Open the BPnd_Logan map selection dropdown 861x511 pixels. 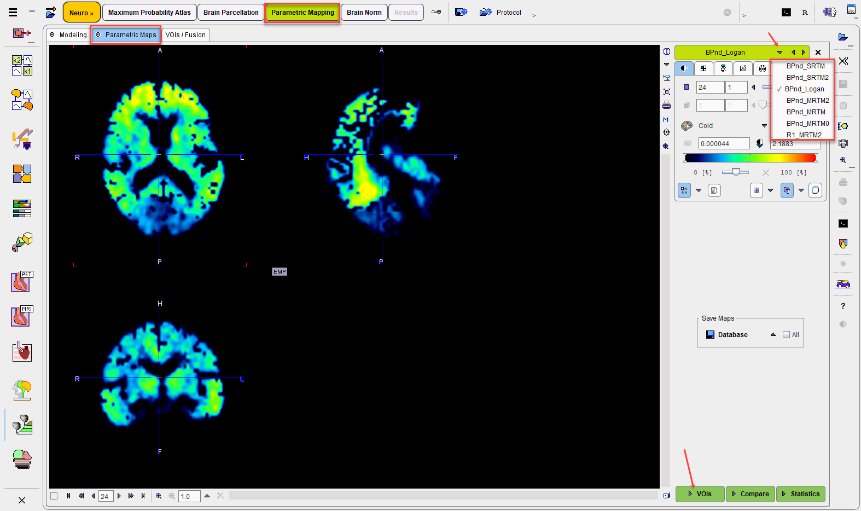pos(779,53)
